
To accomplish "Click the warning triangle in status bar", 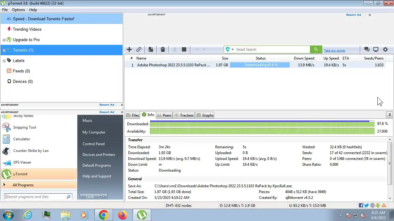I will click(384, 205).
